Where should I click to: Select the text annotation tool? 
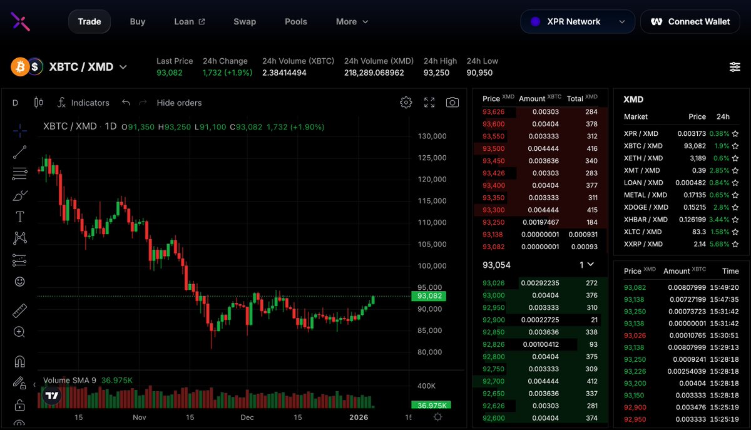click(19, 217)
